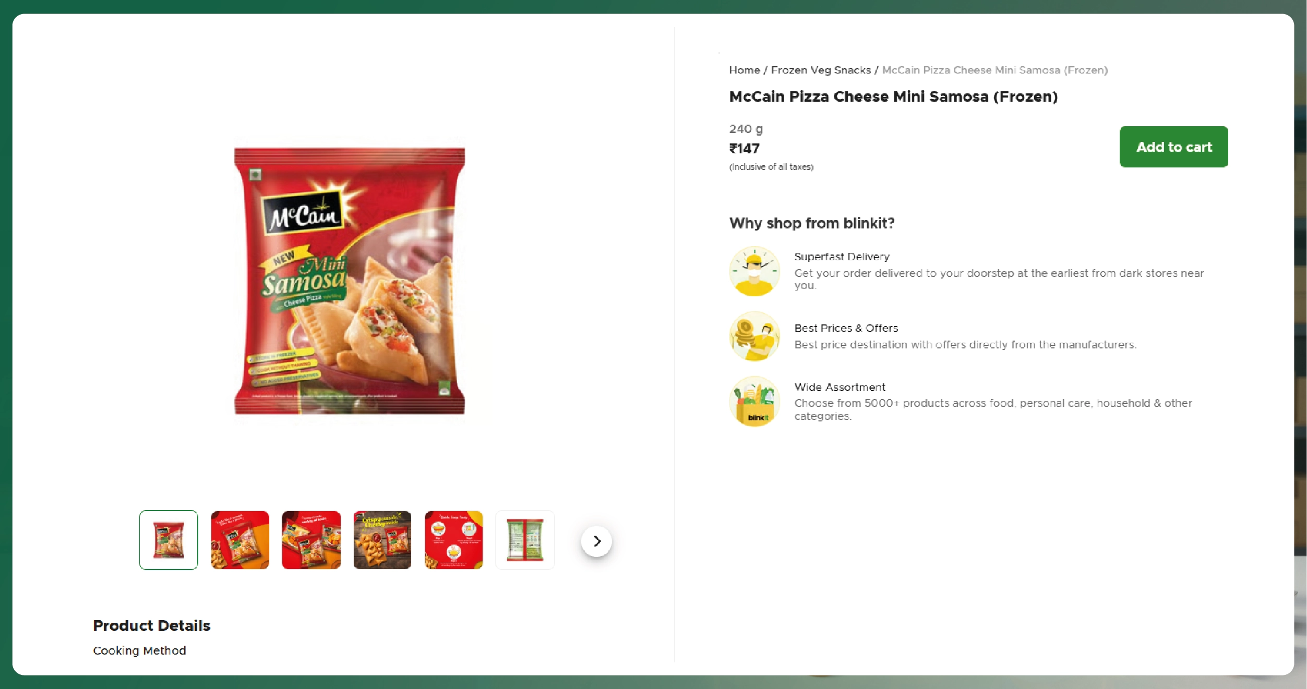The width and height of the screenshot is (1307, 689).
Task: Click the Wide Assortment grocery bag icon
Action: (754, 402)
